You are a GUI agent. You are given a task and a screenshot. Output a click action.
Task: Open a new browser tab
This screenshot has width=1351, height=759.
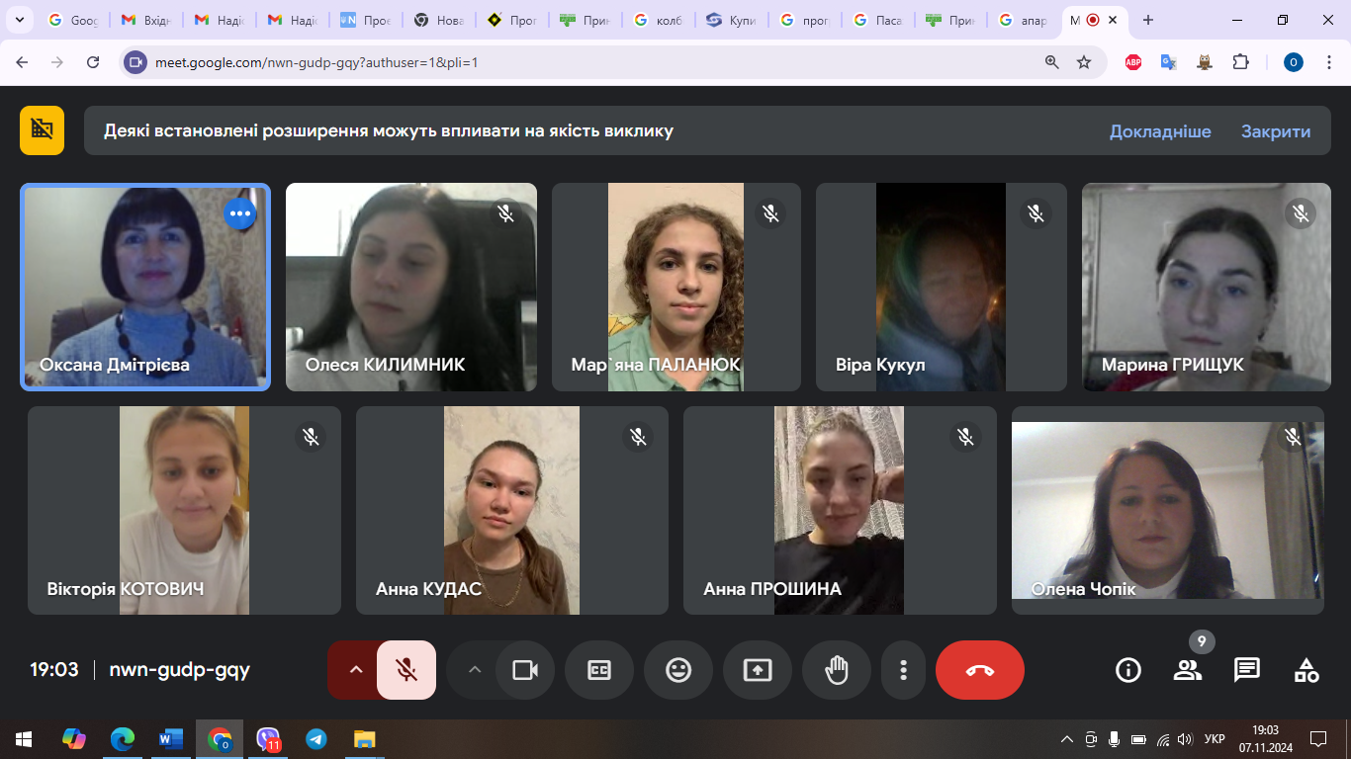point(1148,20)
